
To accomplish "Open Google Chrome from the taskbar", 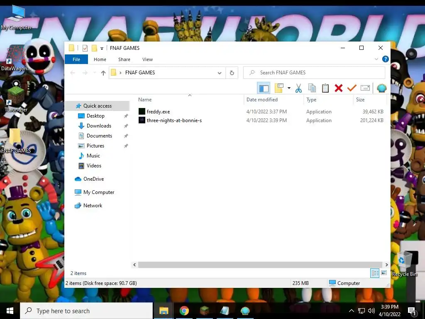I will (x=184, y=311).
